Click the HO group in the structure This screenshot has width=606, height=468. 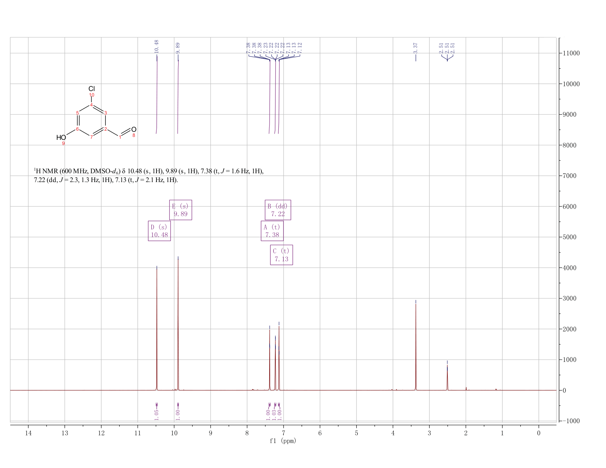pos(61,138)
